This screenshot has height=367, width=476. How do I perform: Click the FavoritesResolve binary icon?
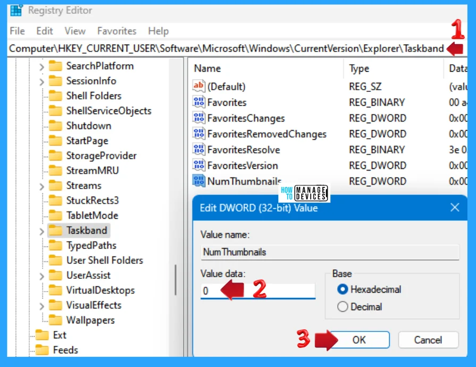tap(199, 149)
